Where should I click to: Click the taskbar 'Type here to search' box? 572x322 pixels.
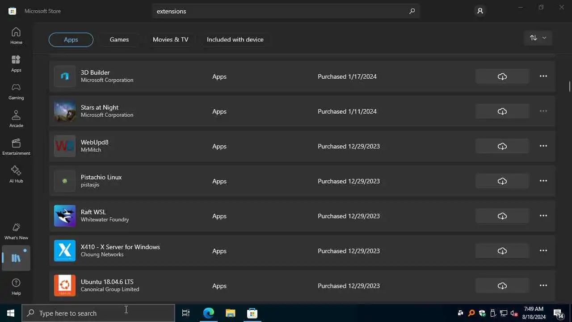pyautogui.click(x=98, y=313)
